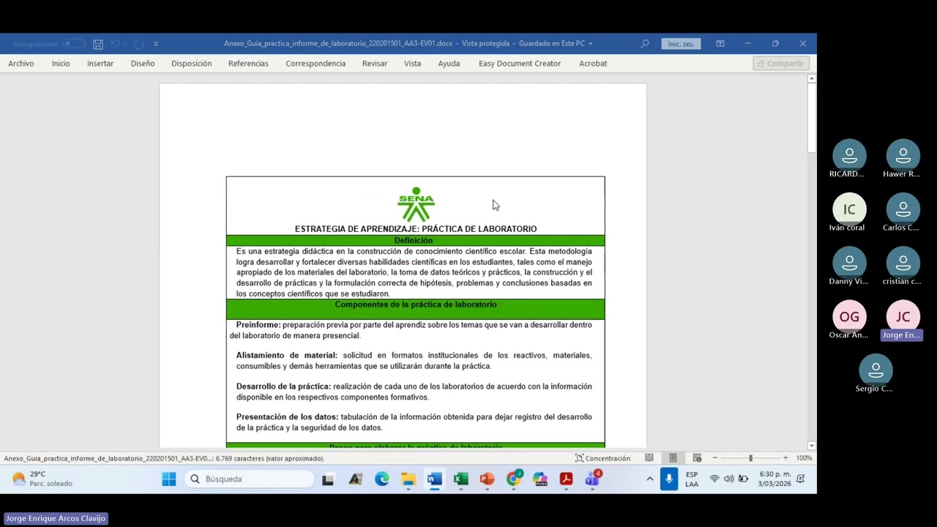Open the Archivo menu
This screenshot has width=937, height=527.
(x=21, y=64)
